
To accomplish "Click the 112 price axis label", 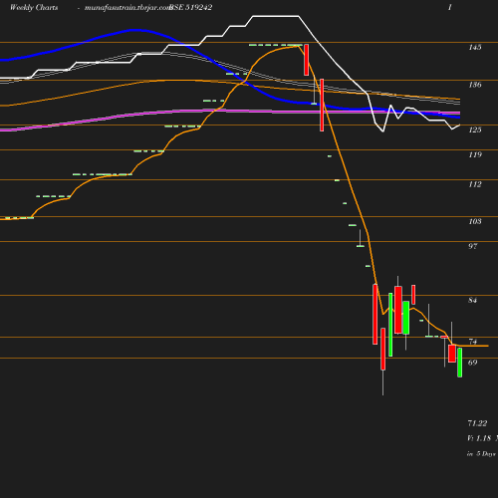I will click(x=475, y=184).
